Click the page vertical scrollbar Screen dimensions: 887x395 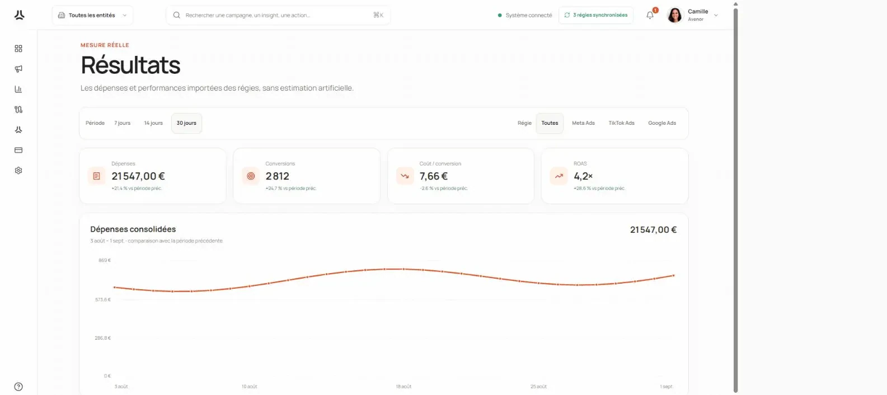pyautogui.click(x=735, y=200)
